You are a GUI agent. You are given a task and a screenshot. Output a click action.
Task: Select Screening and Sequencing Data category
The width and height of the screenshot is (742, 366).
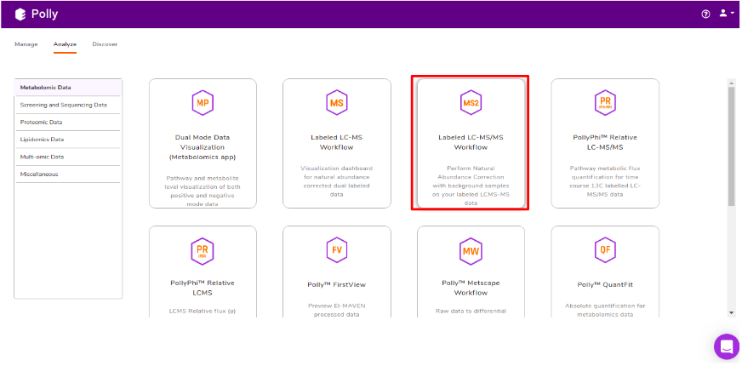point(68,105)
